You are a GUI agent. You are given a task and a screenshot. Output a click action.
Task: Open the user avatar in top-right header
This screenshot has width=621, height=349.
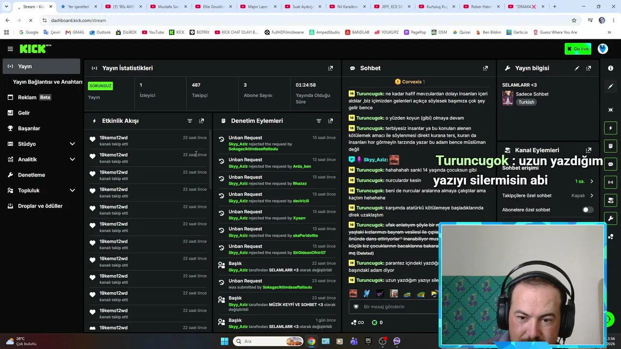pos(603,49)
